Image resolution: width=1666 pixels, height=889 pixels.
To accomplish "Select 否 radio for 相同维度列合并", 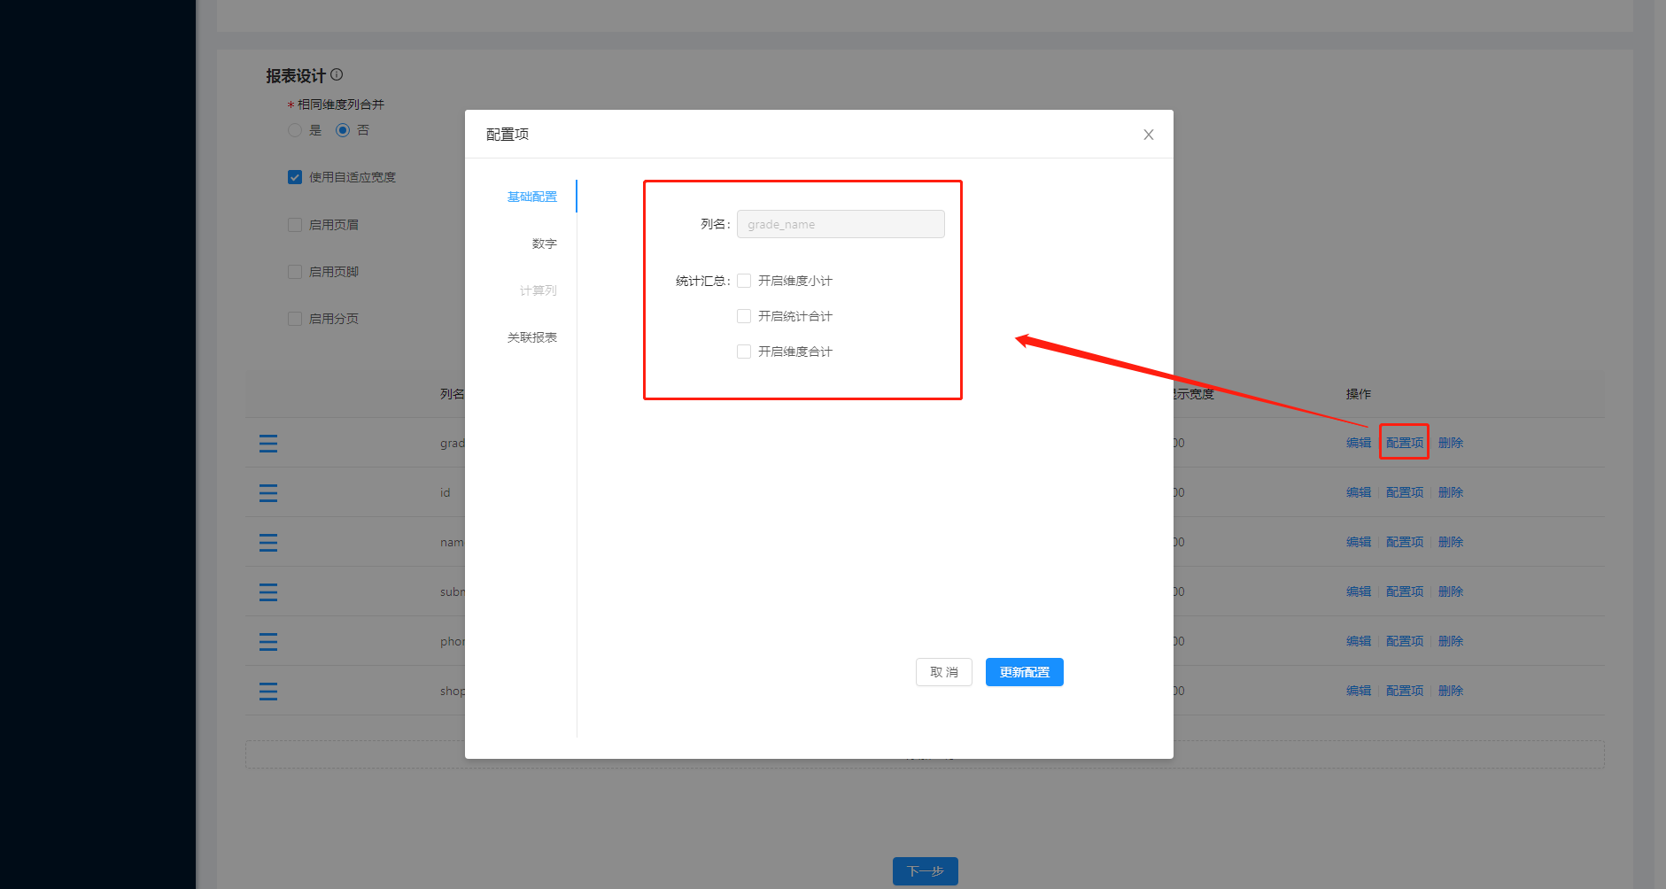I will (343, 130).
